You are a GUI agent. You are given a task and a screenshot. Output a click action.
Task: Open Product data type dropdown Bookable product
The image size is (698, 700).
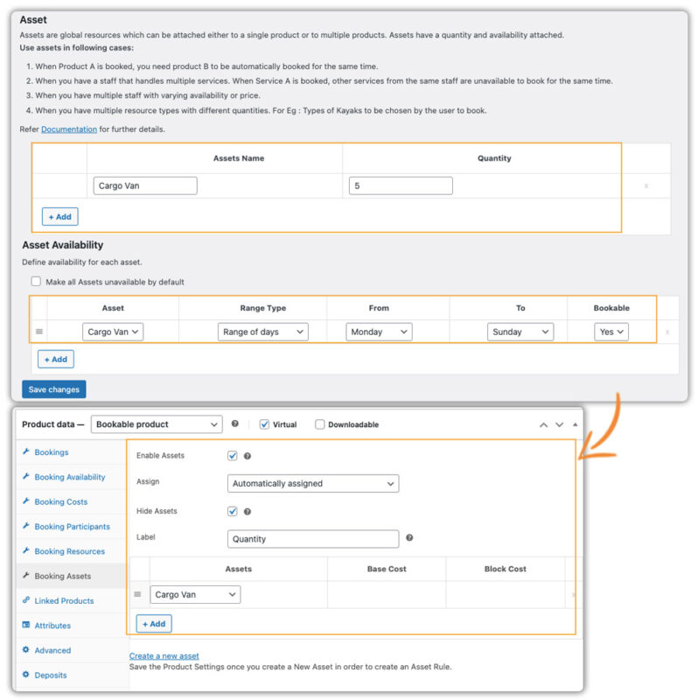[157, 424]
